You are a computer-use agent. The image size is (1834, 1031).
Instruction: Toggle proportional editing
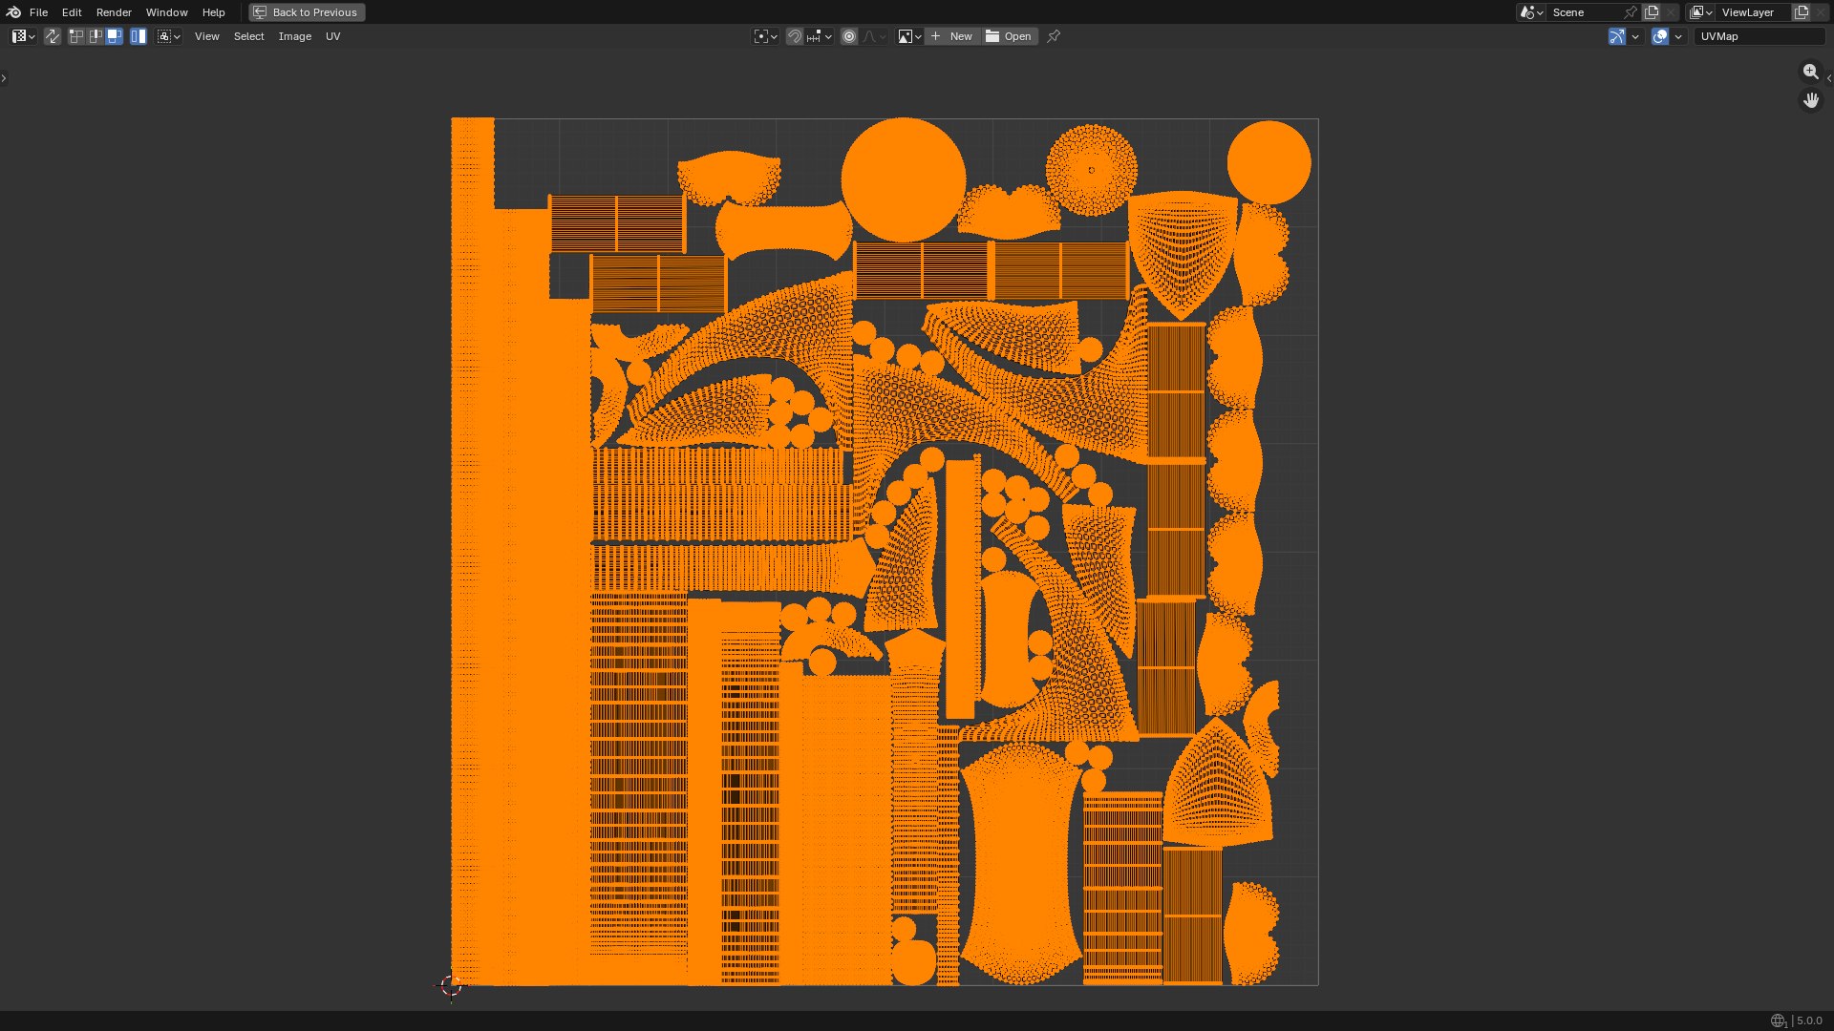pyautogui.click(x=848, y=36)
